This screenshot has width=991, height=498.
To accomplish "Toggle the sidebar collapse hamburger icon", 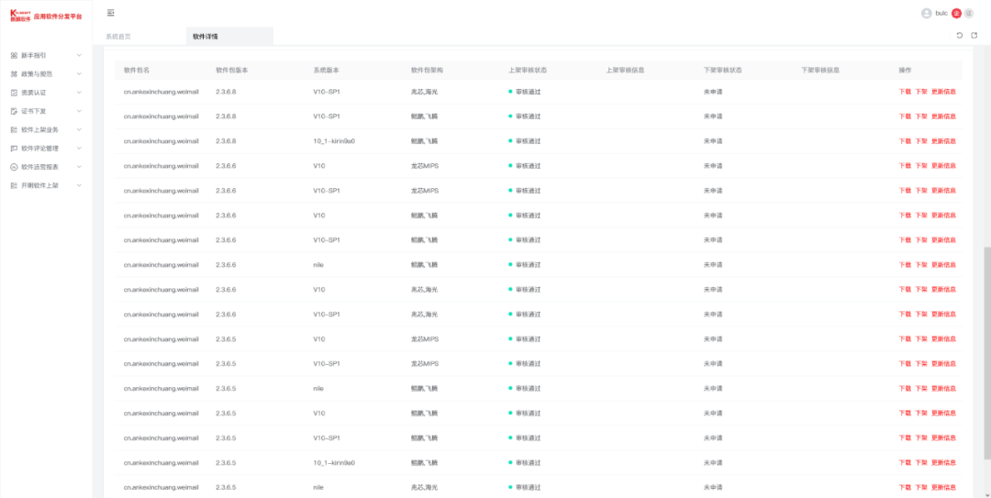I will [111, 13].
